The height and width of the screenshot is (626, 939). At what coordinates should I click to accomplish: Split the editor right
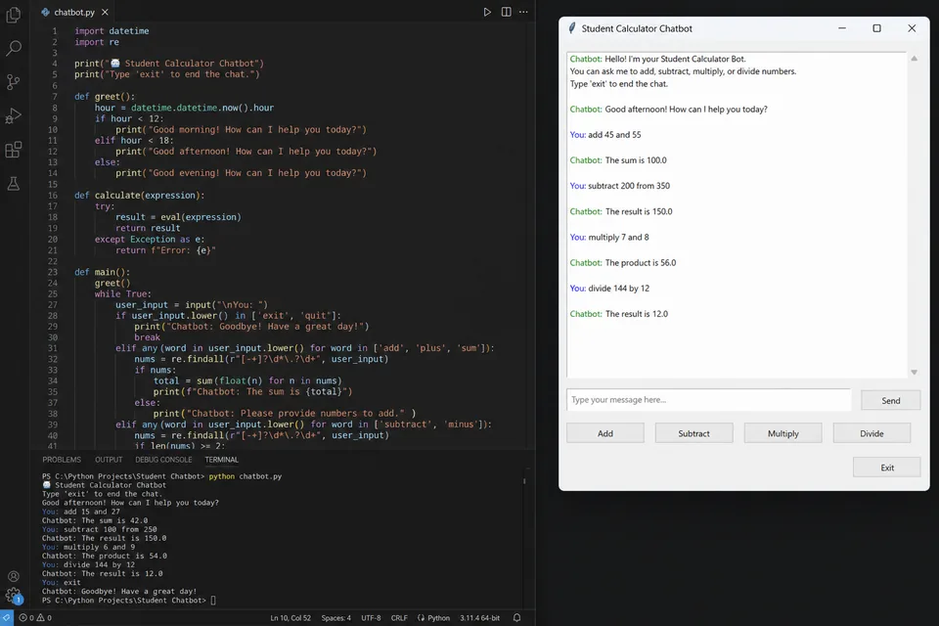click(506, 12)
